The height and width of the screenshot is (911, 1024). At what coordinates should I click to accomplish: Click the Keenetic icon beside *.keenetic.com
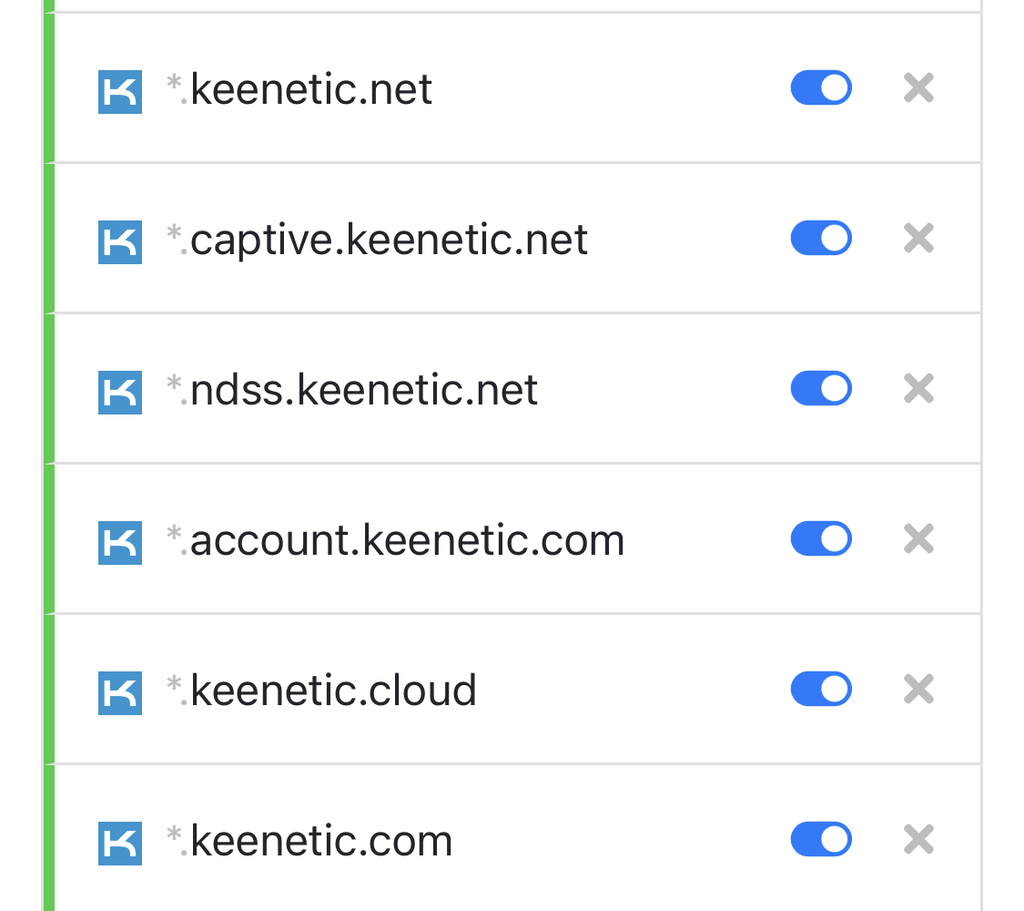120,843
